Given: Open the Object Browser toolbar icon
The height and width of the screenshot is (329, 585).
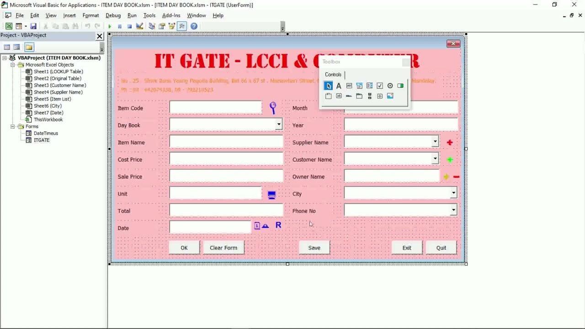Looking at the screenshot, I should (172, 27).
